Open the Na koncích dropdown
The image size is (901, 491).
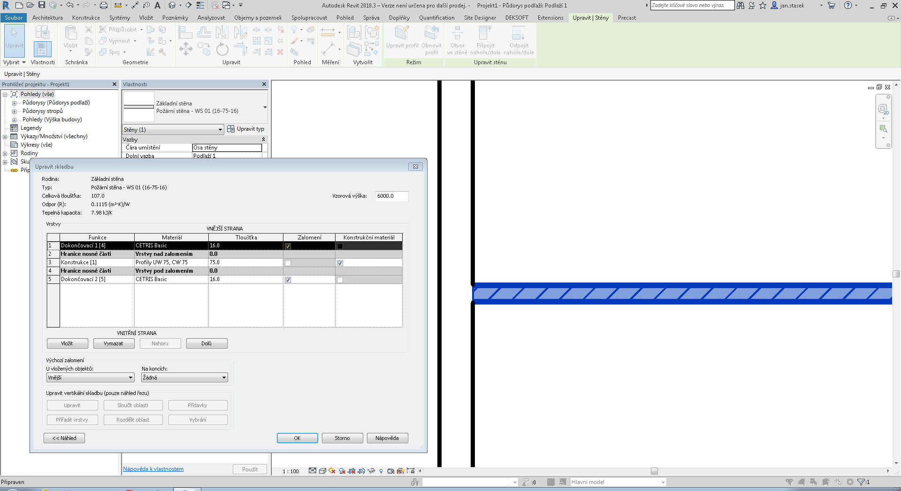[184, 378]
